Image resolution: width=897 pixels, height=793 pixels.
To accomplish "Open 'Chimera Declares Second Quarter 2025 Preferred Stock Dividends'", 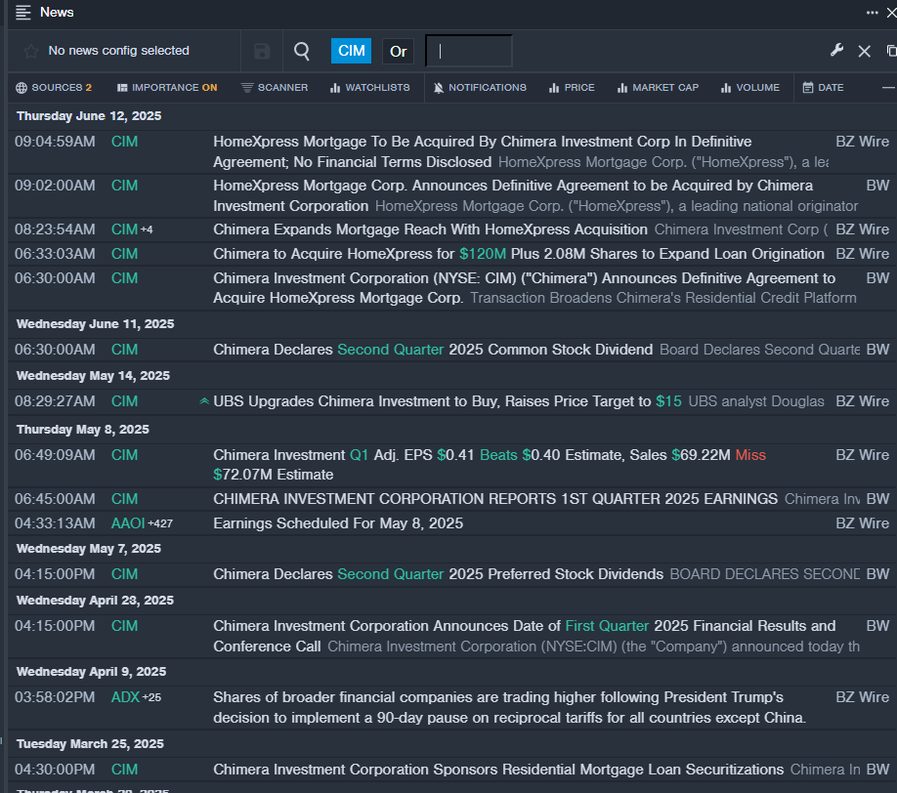I will point(438,574).
